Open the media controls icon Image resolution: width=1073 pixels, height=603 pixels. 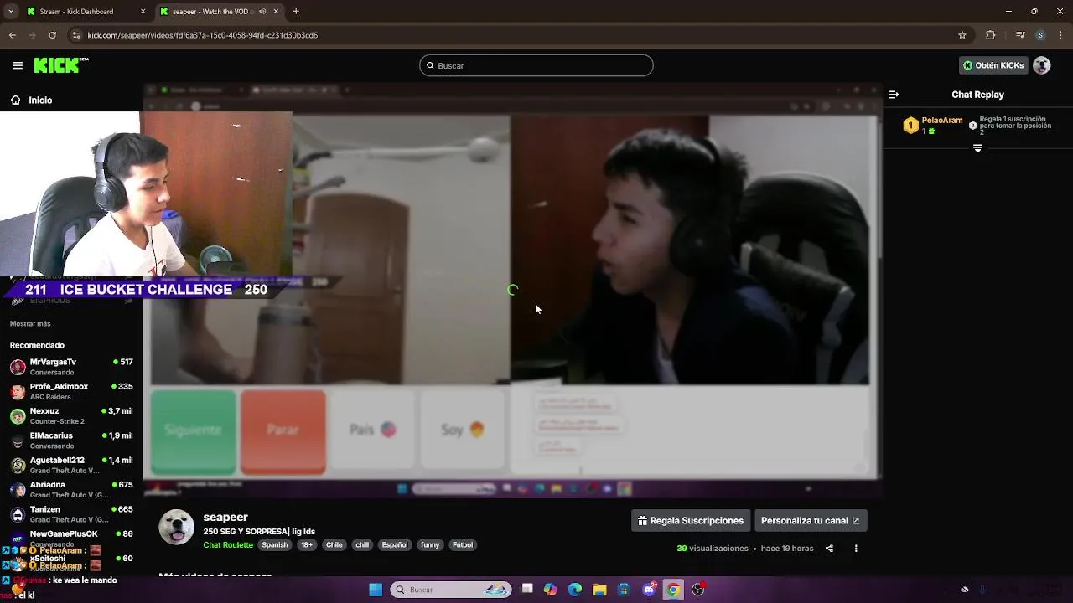(x=1020, y=35)
